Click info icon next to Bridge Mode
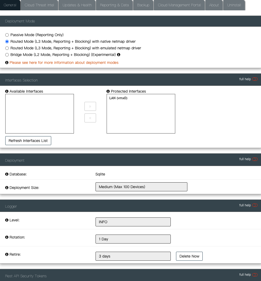This screenshot has height=281, width=261. pos(118,55)
